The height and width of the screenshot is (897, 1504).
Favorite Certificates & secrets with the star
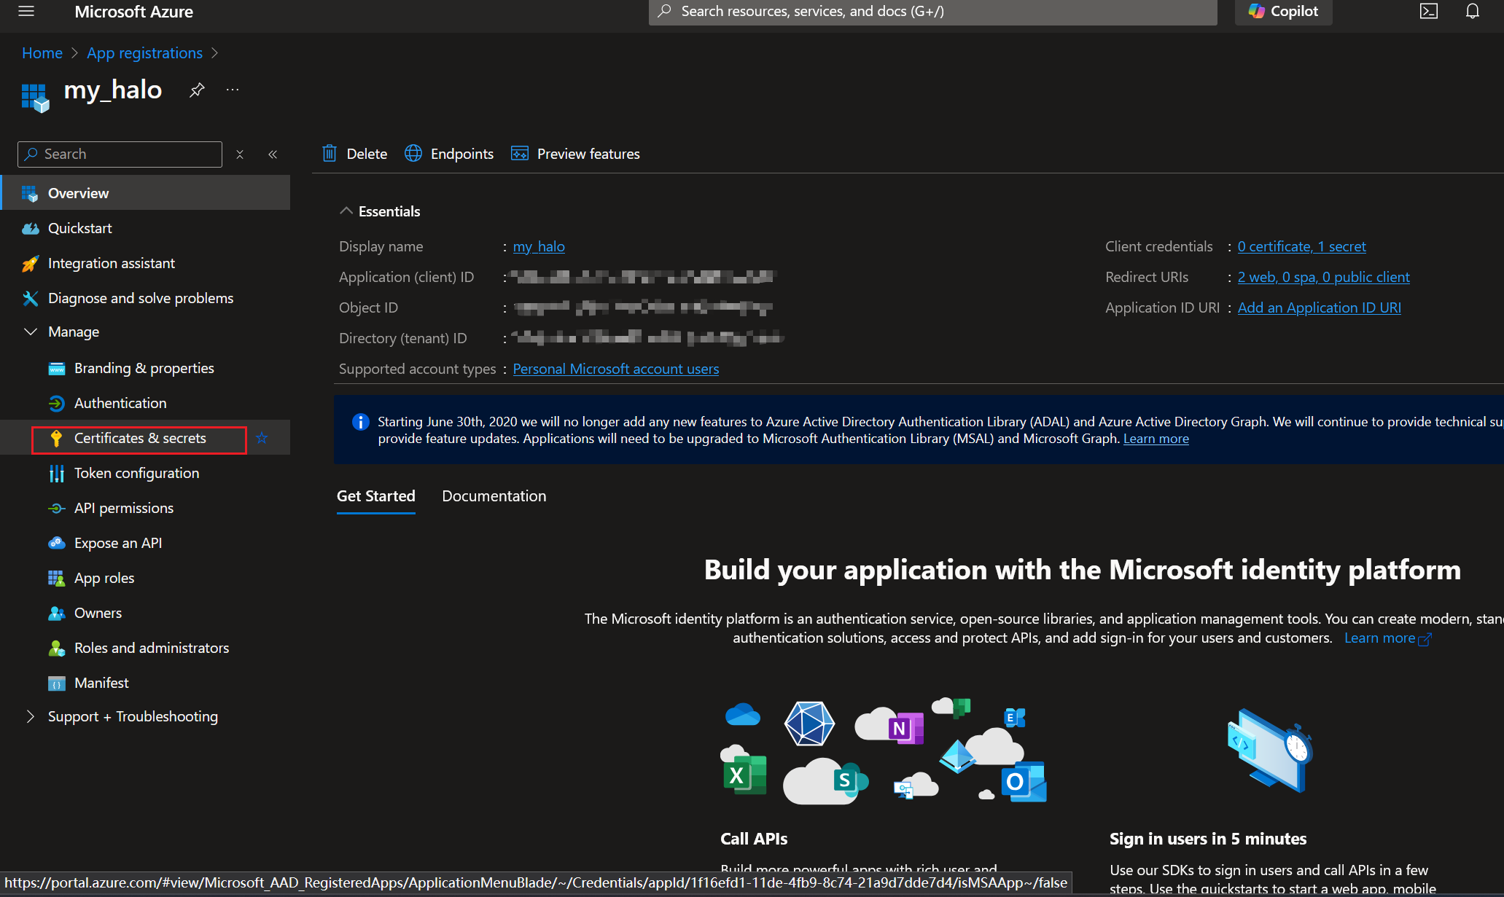coord(262,438)
